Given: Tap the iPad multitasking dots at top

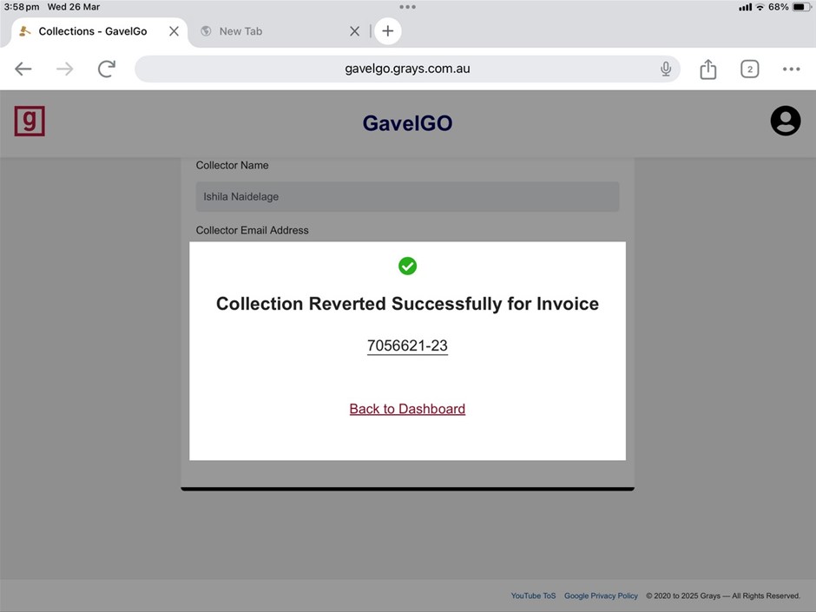Looking at the screenshot, I should click(x=407, y=7).
